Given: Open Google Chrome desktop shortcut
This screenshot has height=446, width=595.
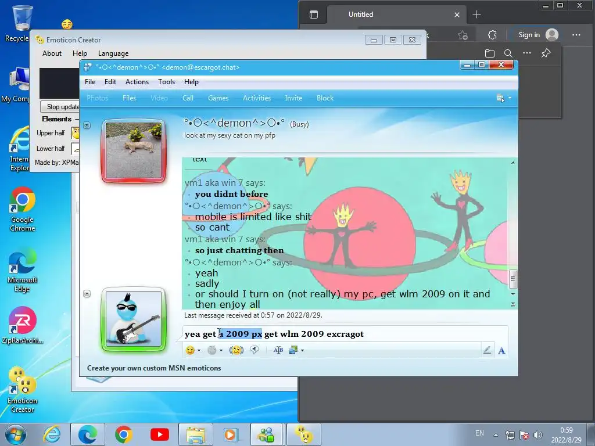Looking at the screenshot, I should (23, 209).
